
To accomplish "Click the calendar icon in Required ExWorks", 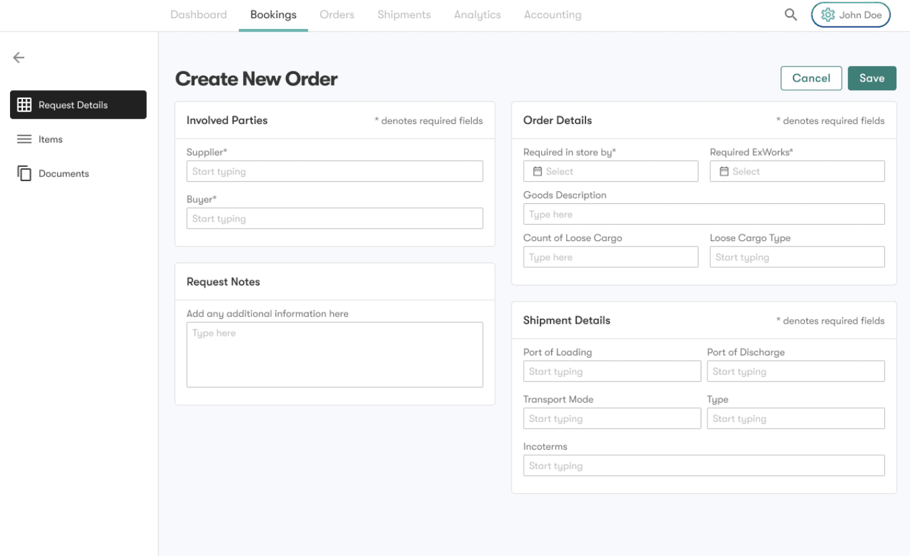I will (x=724, y=171).
